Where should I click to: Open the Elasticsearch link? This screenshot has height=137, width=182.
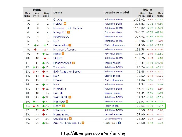pos(62,63)
